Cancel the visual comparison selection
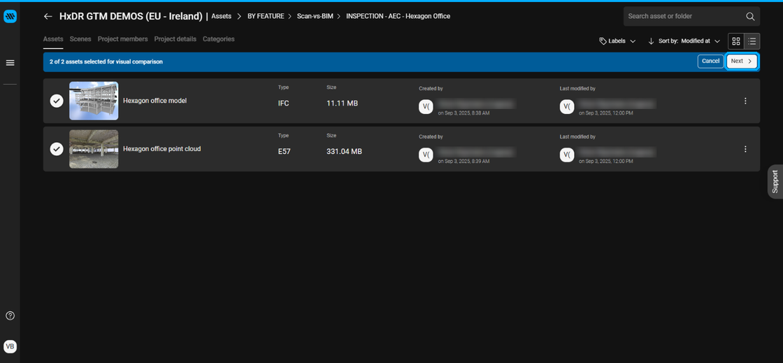The width and height of the screenshot is (783, 363). click(710, 61)
